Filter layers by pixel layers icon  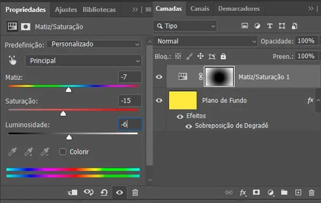pyautogui.click(x=245, y=26)
